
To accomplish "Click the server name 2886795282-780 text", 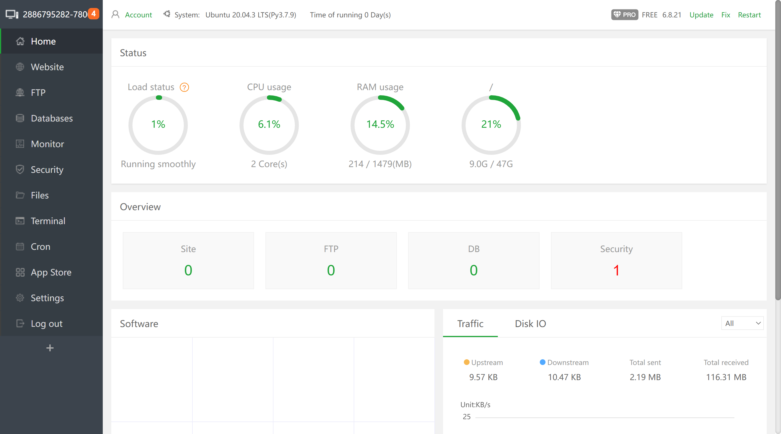I will click(55, 15).
